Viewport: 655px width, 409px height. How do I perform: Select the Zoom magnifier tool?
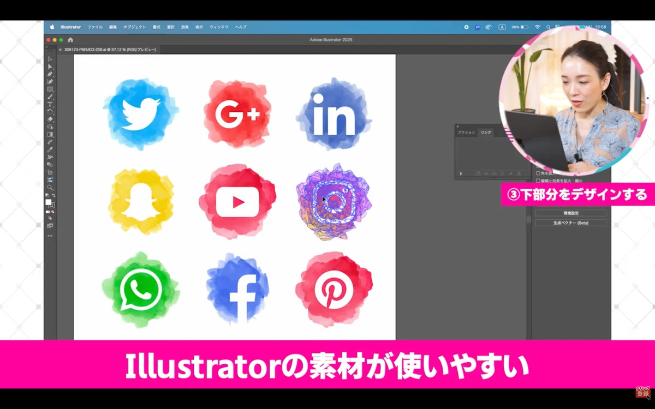coord(50,187)
